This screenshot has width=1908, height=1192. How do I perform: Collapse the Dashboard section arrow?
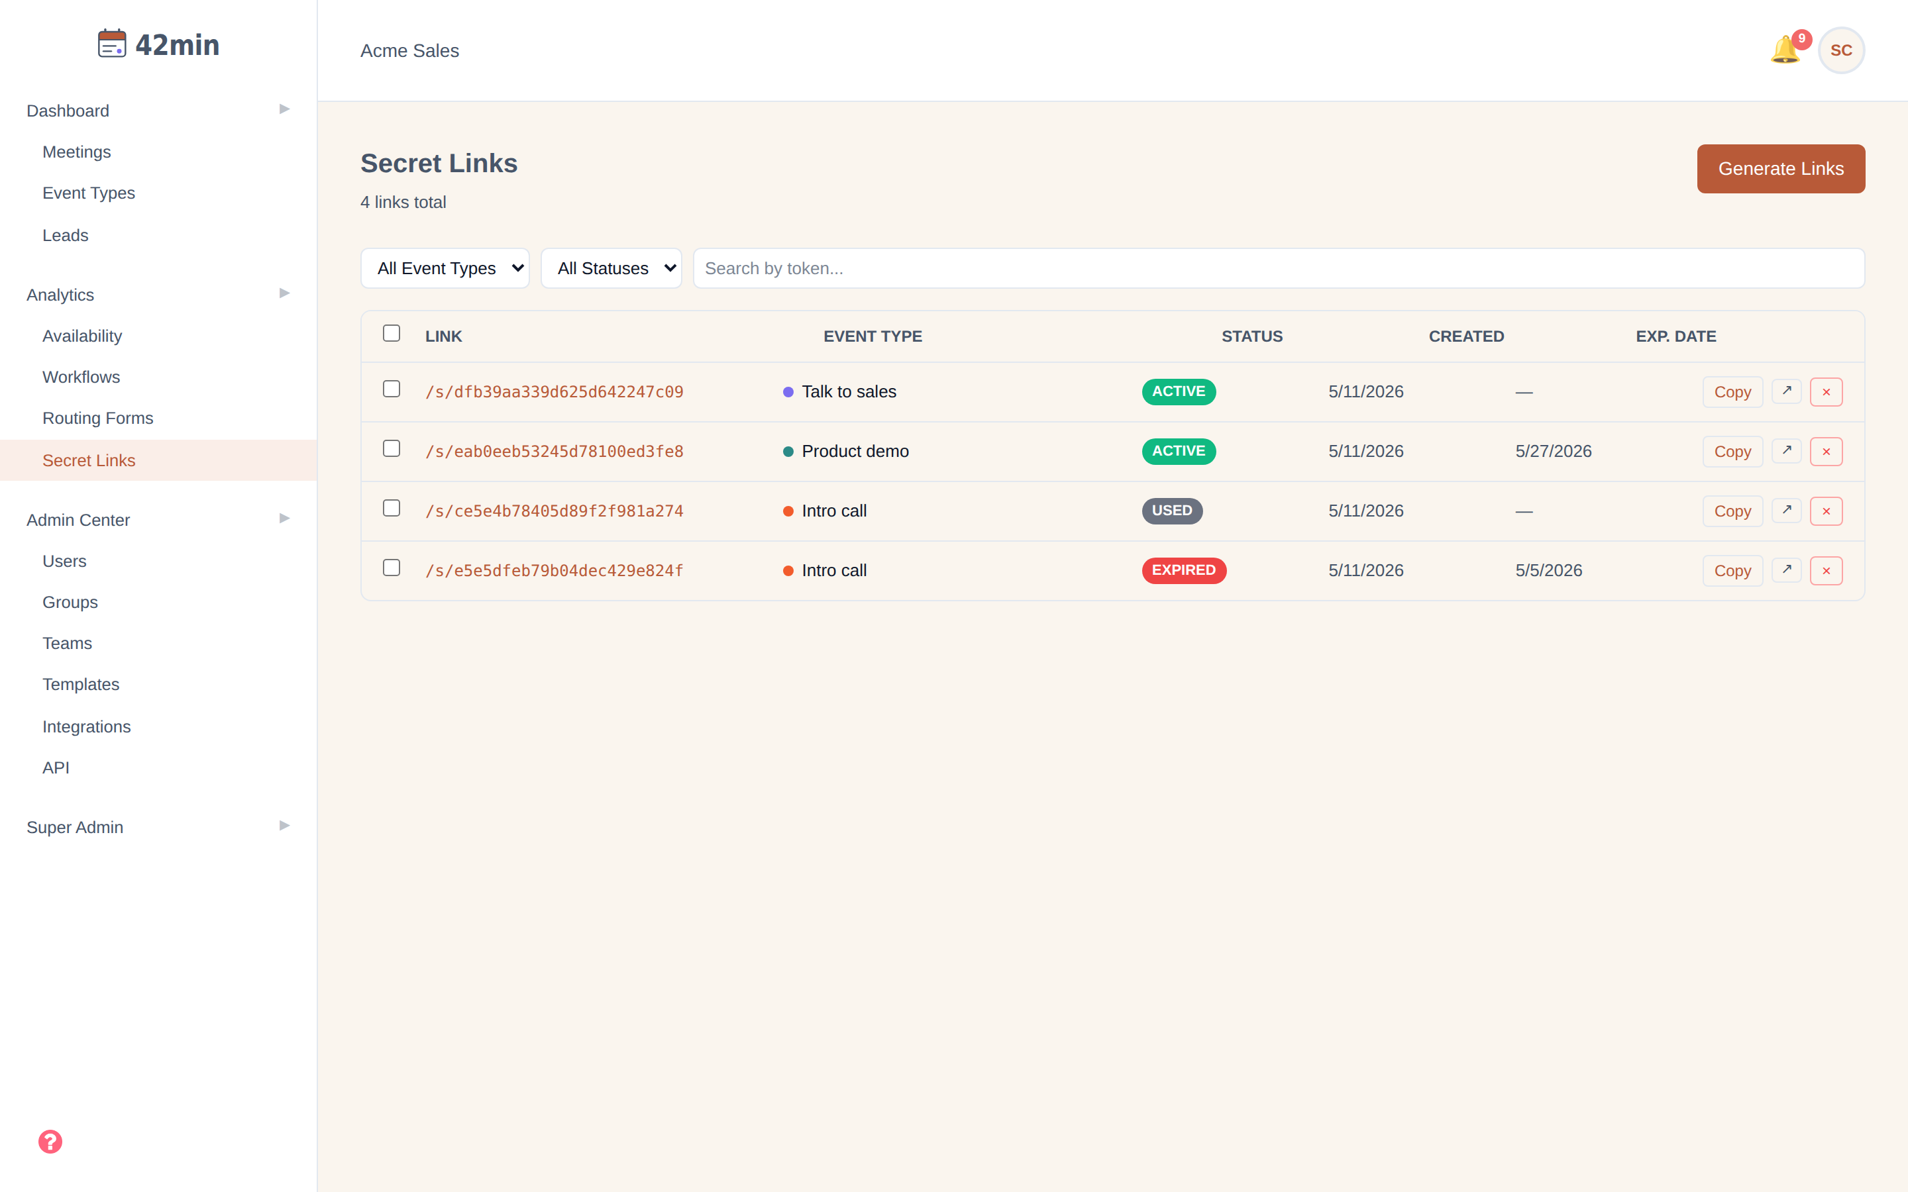285,109
